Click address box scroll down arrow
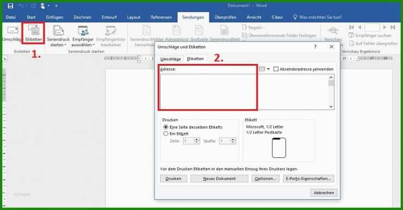This screenshot has height=210, width=403. [x=331, y=106]
